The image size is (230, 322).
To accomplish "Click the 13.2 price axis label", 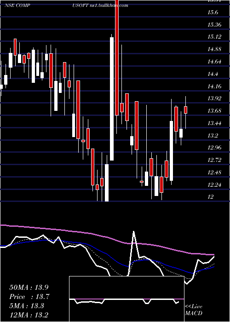I will click(x=213, y=135).
